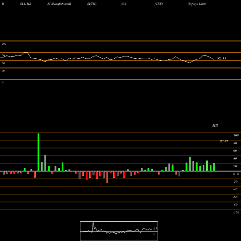241x241 pixels.
Task: Click the MR axis label 40
Action: click(235, 159)
